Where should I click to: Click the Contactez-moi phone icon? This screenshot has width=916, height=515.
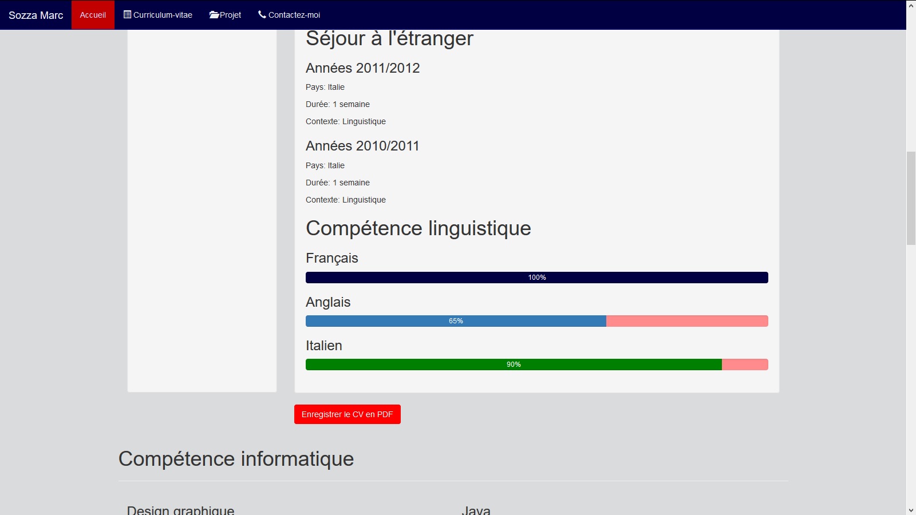coord(262,14)
